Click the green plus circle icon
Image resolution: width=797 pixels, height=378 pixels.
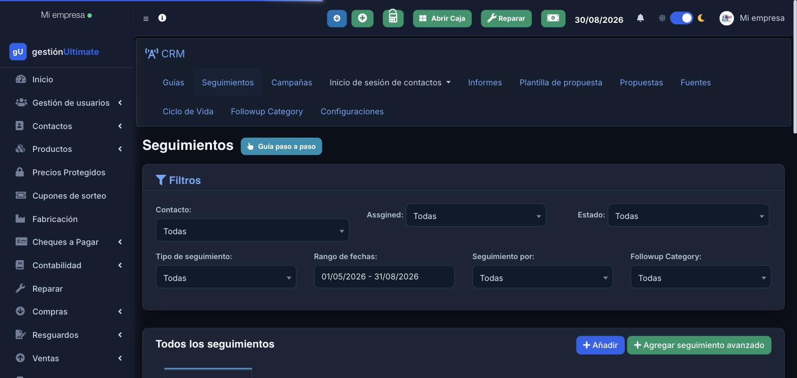(x=362, y=18)
